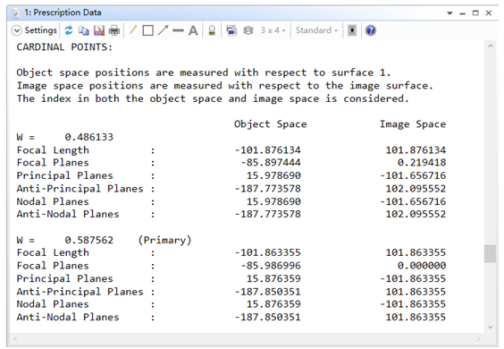504x349 pixels.
Task: Click the 'Object Space' column header
Action: (x=271, y=124)
